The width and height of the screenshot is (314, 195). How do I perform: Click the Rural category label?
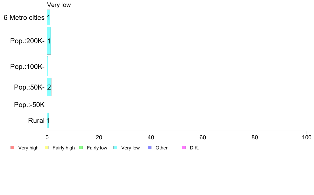[36, 121]
